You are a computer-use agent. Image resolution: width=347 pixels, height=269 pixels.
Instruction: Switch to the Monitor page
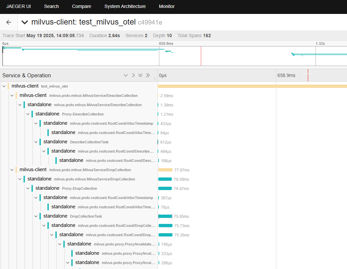(167, 6)
